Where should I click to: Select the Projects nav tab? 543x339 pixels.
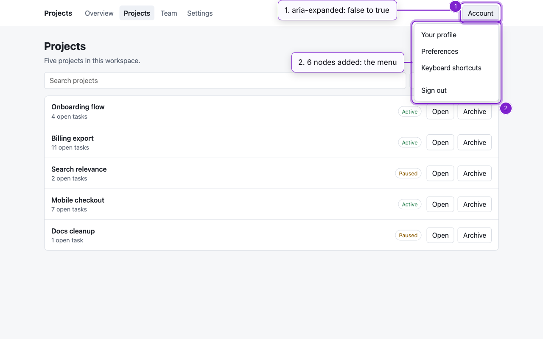tap(137, 13)
